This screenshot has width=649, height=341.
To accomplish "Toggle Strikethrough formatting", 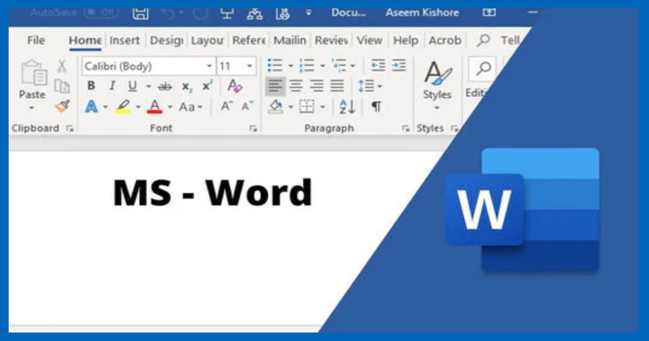I will point(165,87).
